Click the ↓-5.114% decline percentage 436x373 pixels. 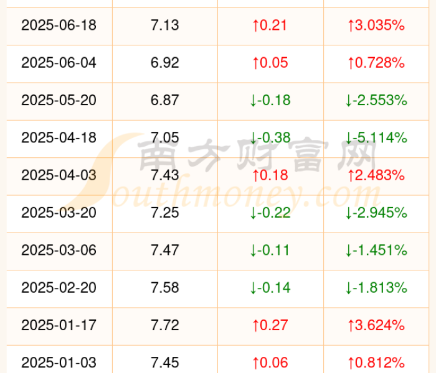point(376,137)
